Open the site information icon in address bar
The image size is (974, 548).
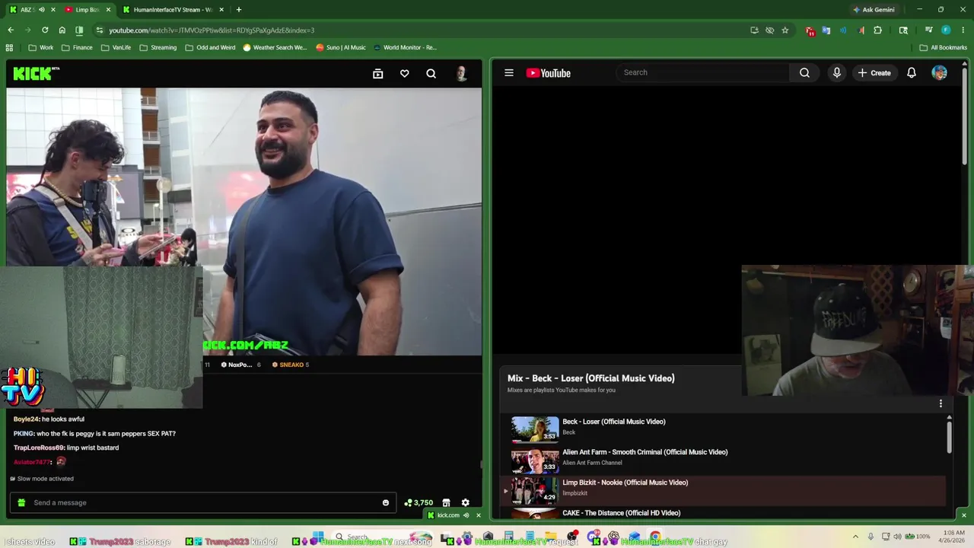point(99,30)
